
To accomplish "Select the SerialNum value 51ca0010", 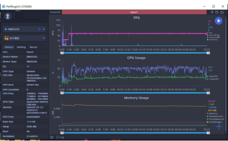I will [x=32, y=136].
